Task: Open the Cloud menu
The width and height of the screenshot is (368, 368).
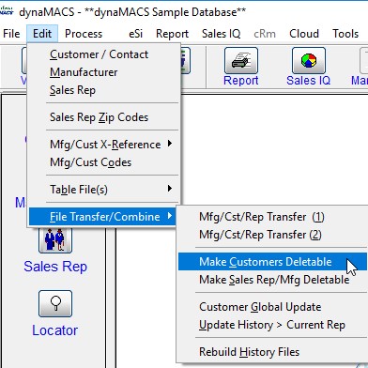Action: coord(304,34)
